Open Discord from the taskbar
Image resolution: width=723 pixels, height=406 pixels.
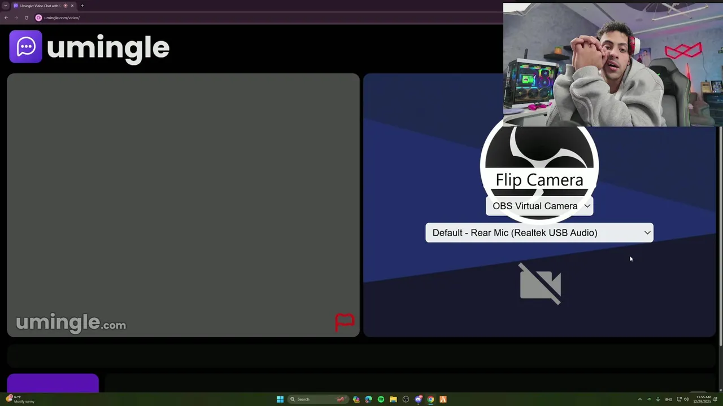pyautogui.click(x=419, y=399)
